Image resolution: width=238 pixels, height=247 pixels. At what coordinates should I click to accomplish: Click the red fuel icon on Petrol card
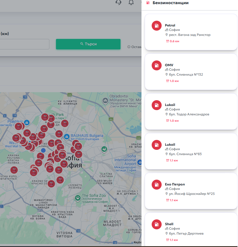157,26
